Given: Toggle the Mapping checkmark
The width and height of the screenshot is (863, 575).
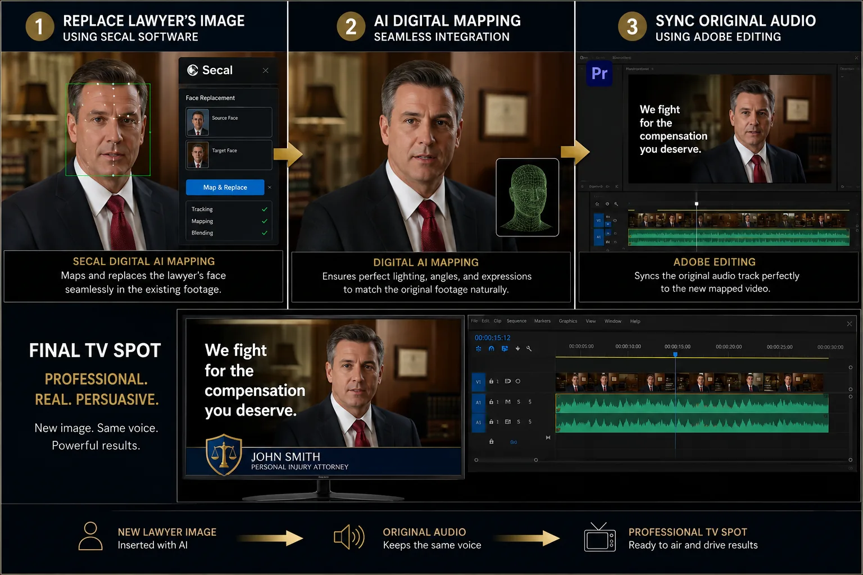Looking at the screenshot, I should coord(265,221).
